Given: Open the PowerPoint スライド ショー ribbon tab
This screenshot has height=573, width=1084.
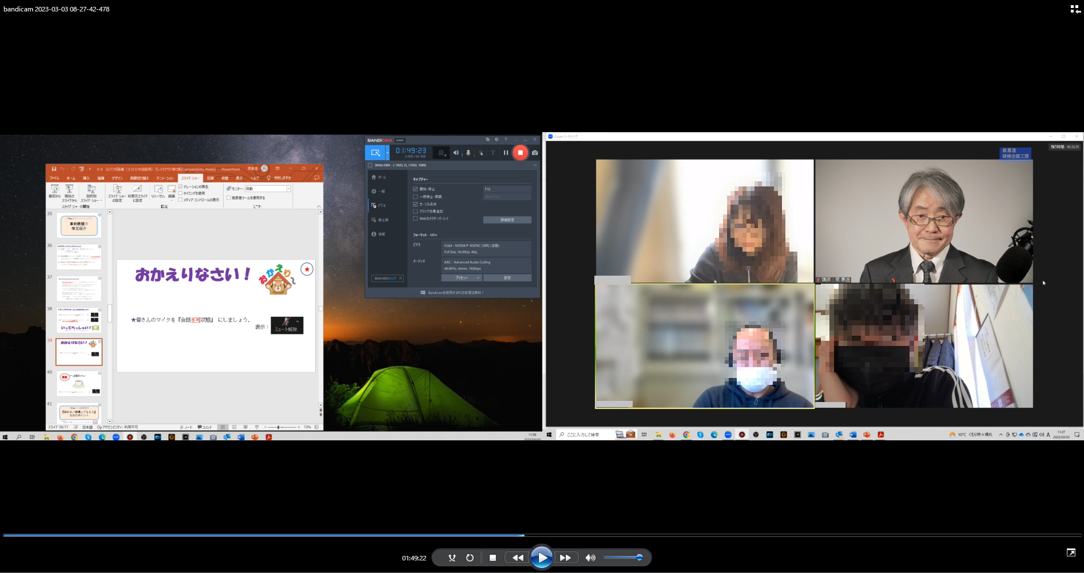Looking at the screenshot, I should coord(190,178).
